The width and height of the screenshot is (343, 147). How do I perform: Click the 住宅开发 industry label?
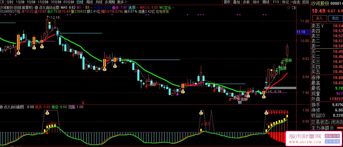click(162, 12)
